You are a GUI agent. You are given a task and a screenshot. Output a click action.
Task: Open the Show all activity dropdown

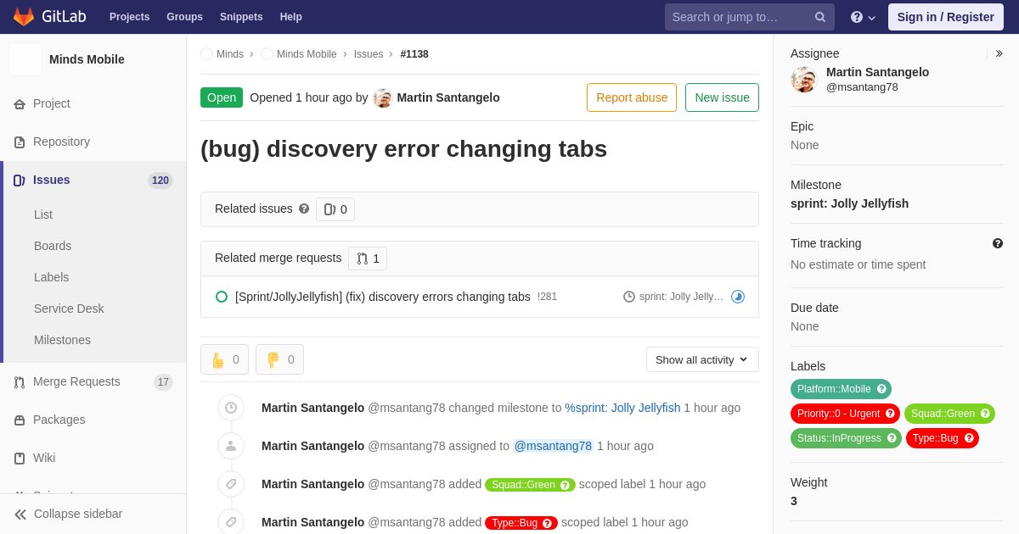tap(702, 359)
